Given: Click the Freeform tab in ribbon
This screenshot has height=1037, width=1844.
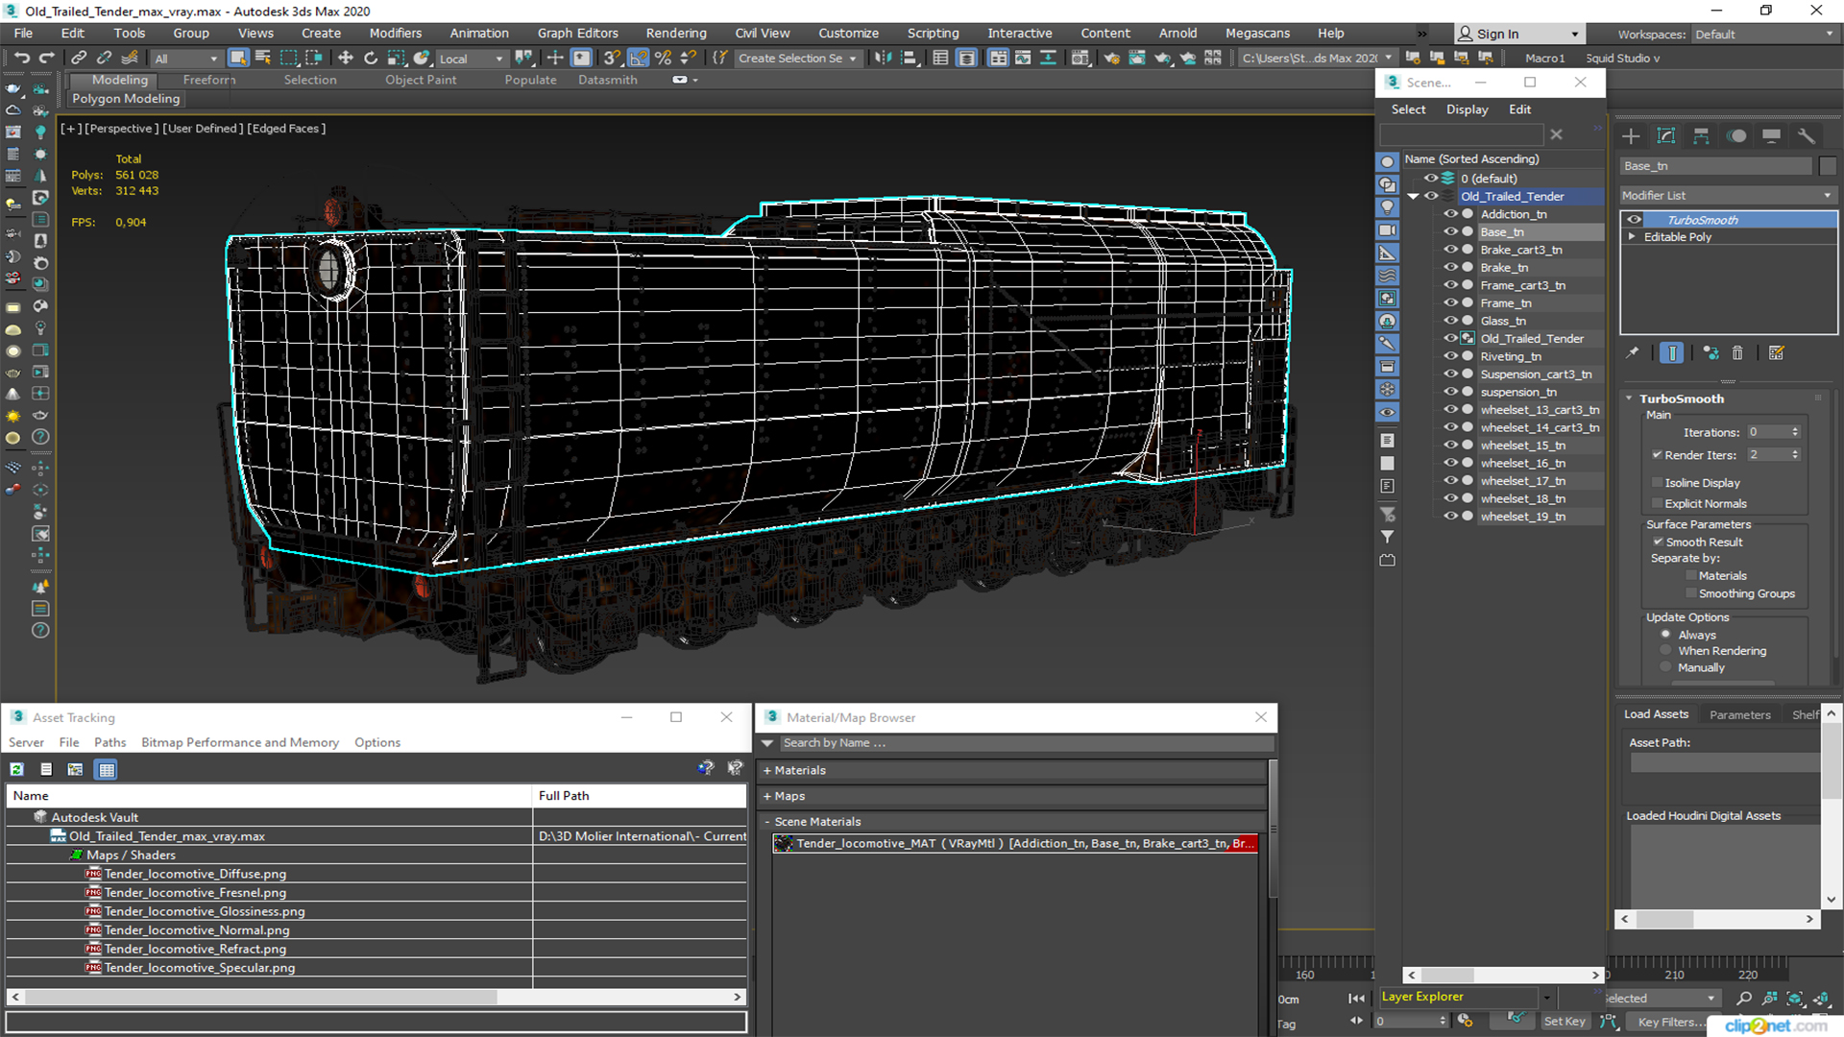Looking at the screenshot, I should pos(209,79).
